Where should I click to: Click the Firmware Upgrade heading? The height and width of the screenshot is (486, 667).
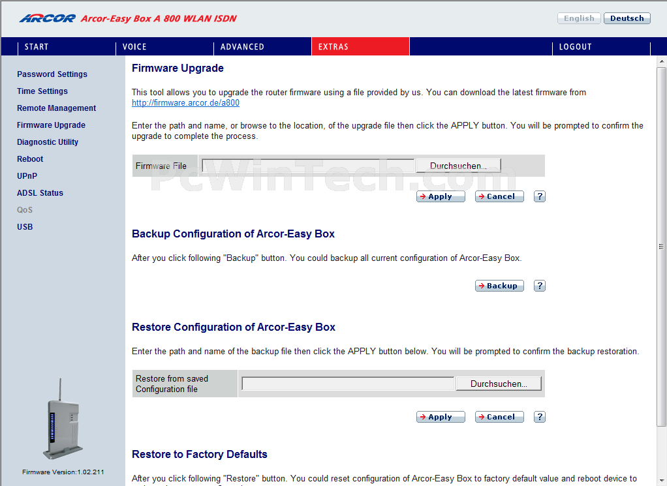(x=178, y=68)
